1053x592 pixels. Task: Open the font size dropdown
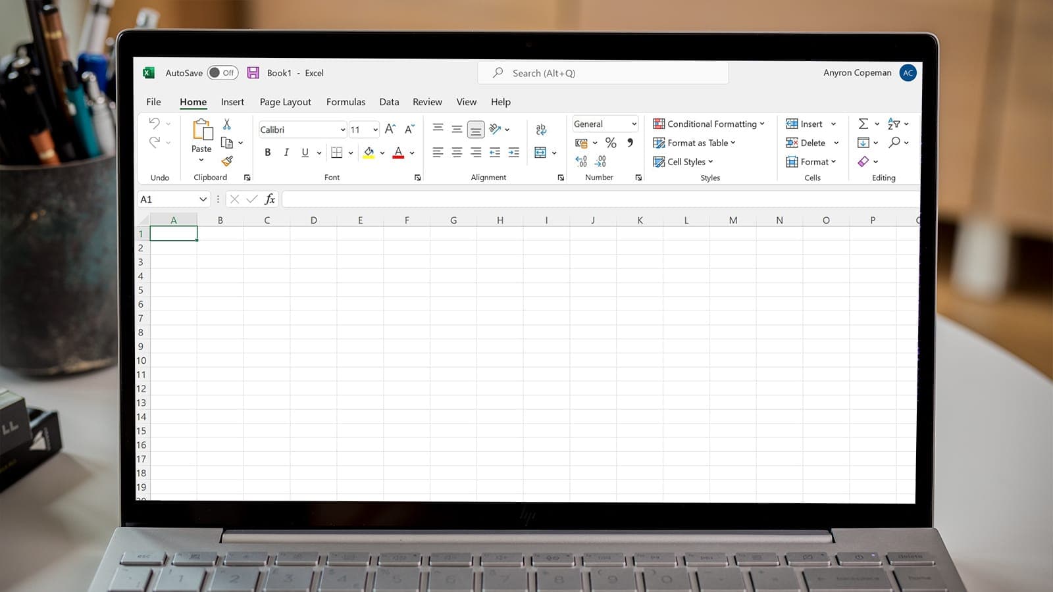point(375,130)
